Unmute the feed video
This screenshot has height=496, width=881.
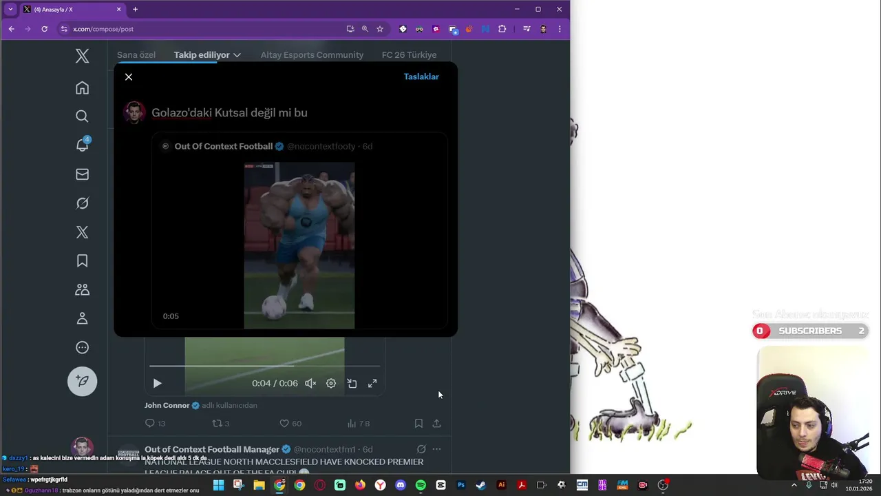pos(310,384)
